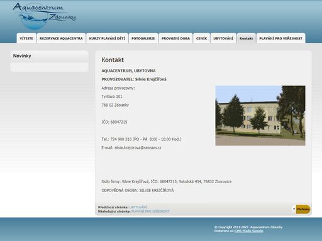This screenshot has width=322, height=241.
Task: Click the Novinky sidebar heading
Action: (x=22, y=56)
